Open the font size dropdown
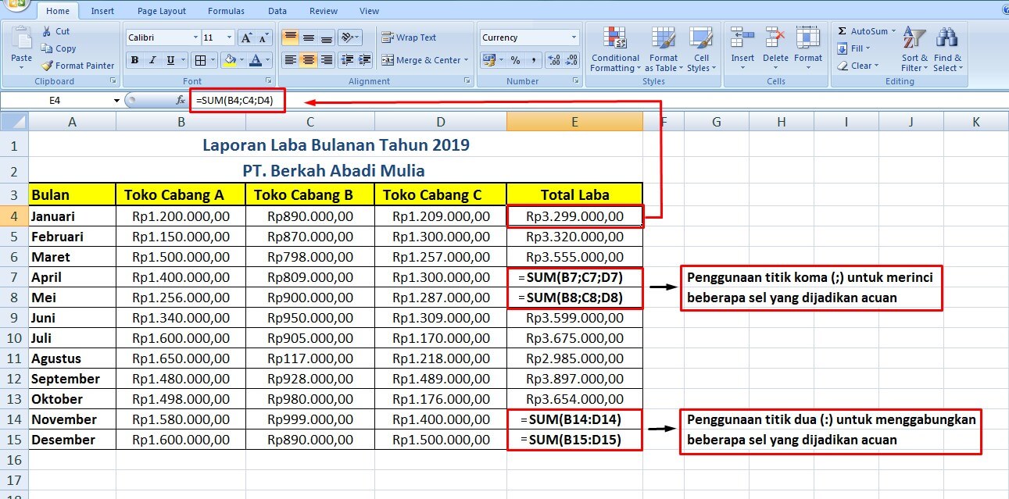1009x499 pixels. pos(226,37)
